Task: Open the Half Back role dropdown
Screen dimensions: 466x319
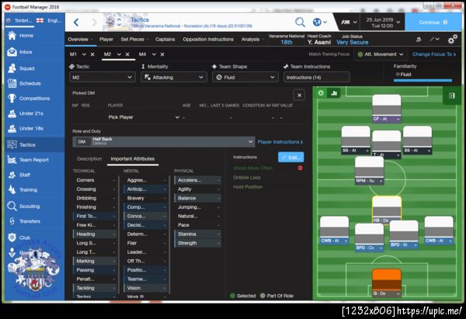Action: point(163,142)
